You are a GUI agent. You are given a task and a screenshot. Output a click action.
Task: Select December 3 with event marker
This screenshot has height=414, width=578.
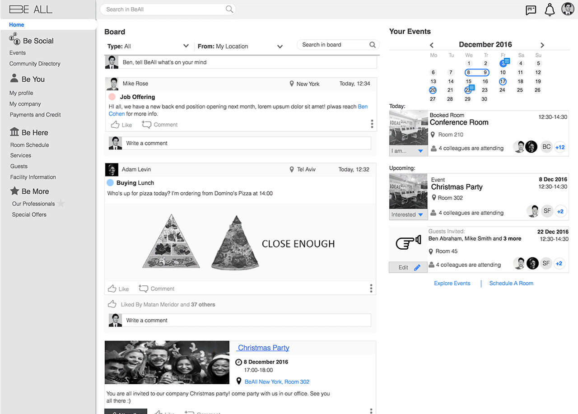point(503,63)
